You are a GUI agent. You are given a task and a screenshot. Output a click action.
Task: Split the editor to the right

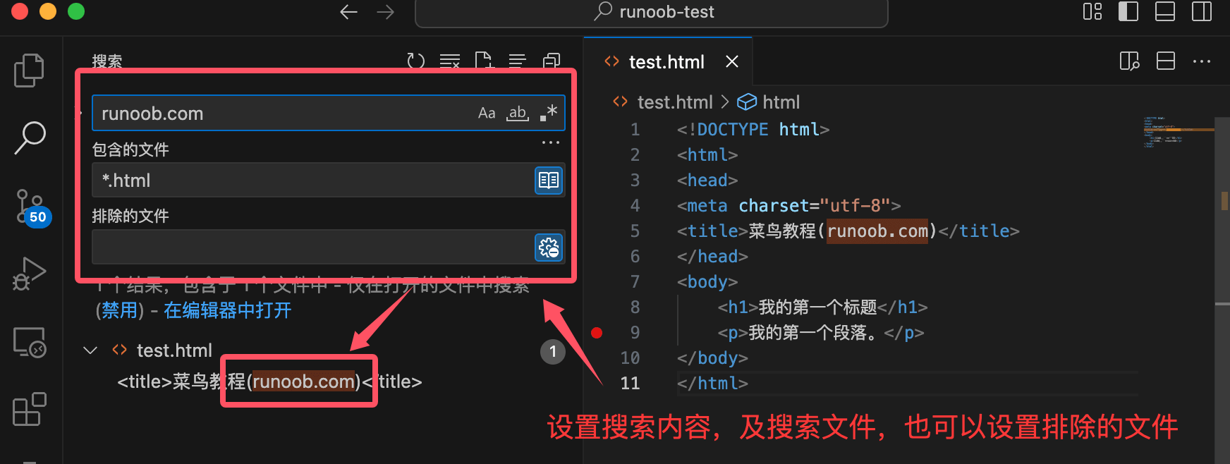(x=1165, y=61)
